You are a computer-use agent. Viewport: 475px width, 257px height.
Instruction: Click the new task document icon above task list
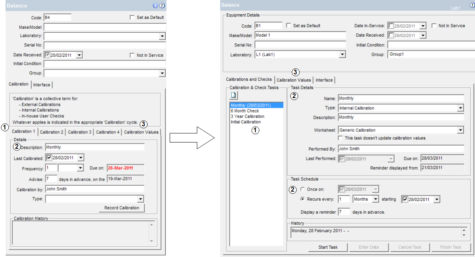[x=234, y=95]
